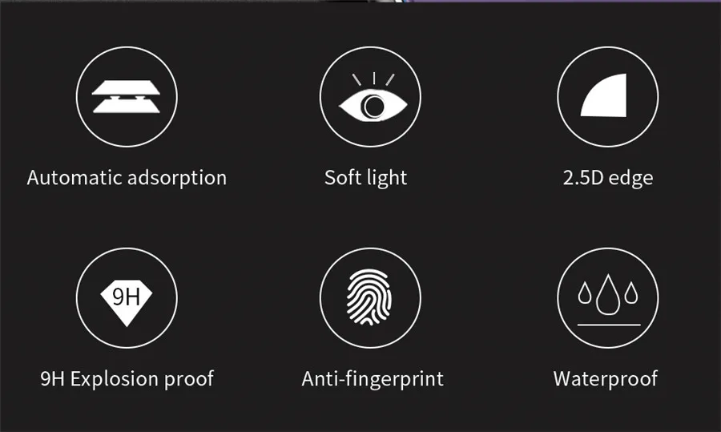
Task: Click the Soft light eye icon
Action: [x=369, y=97]
